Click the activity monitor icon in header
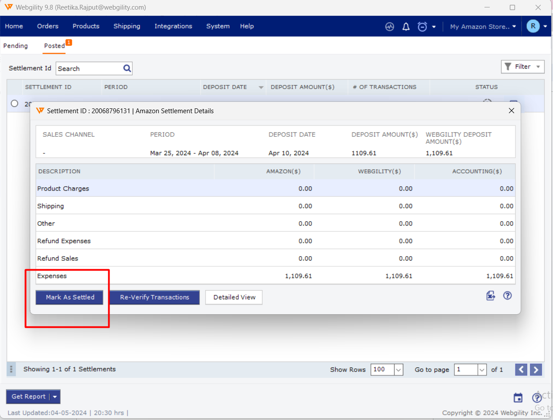 [x=389, y=27]
